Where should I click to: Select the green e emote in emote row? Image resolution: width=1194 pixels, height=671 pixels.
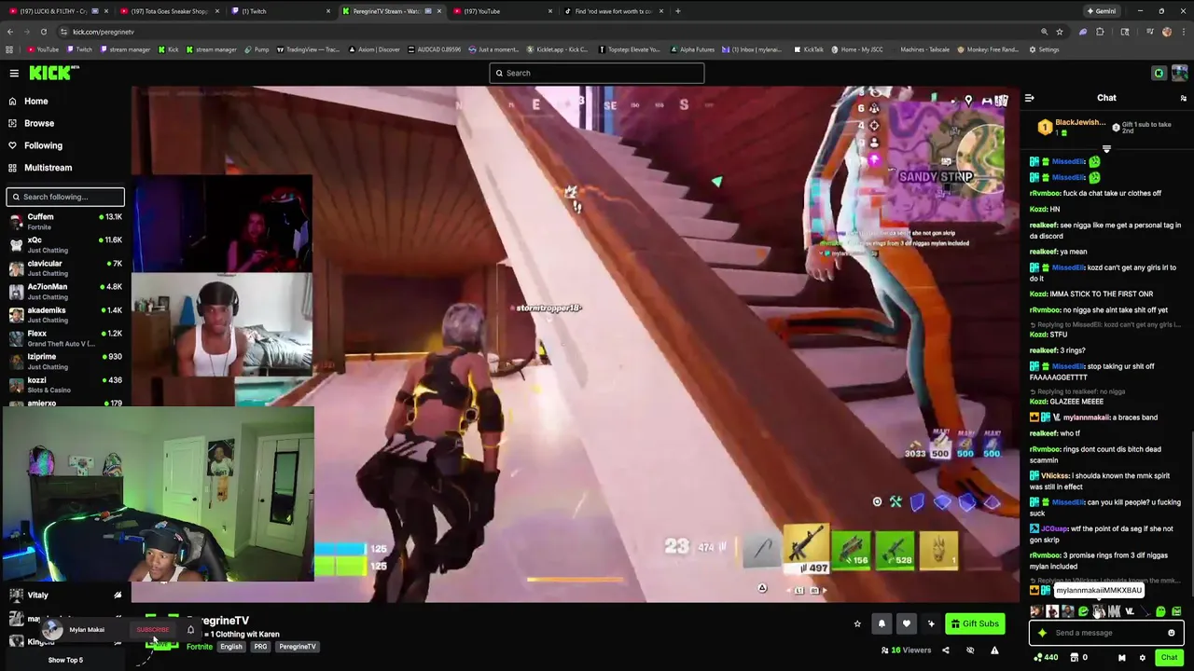pyautogui.click(x=1083, y=611)
